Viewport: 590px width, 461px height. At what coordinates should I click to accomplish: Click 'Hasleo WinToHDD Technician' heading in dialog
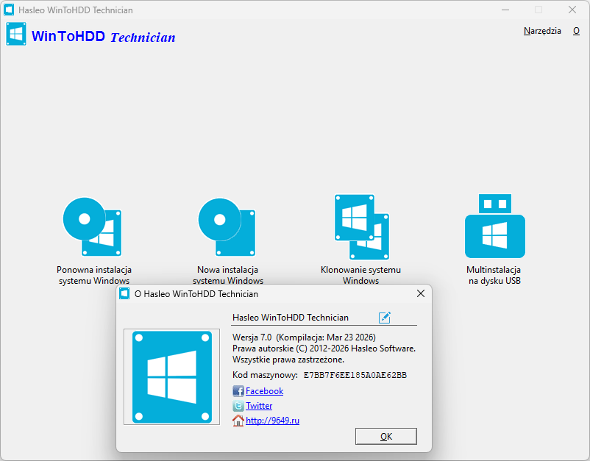[x=291, y=318]
